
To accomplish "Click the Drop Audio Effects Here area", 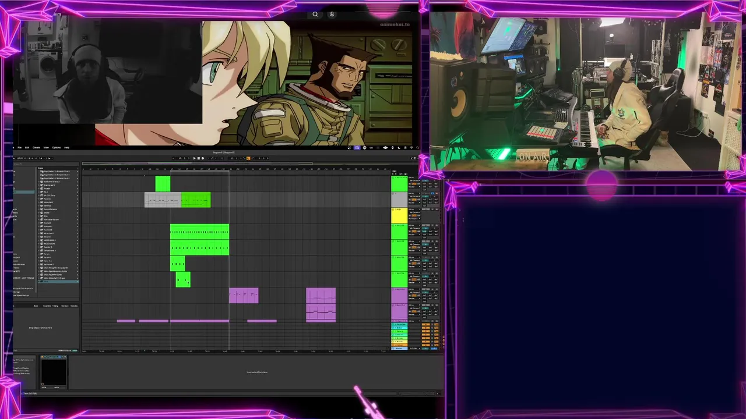I will [257, 372].
